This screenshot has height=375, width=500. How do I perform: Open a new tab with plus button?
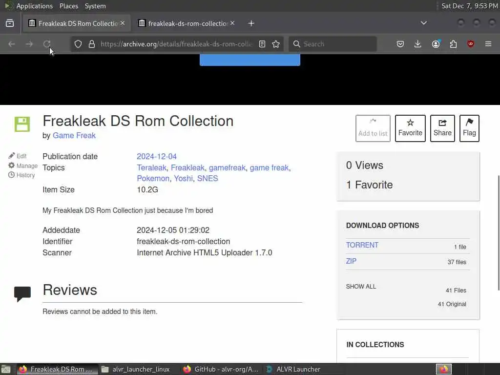[251, 23]
